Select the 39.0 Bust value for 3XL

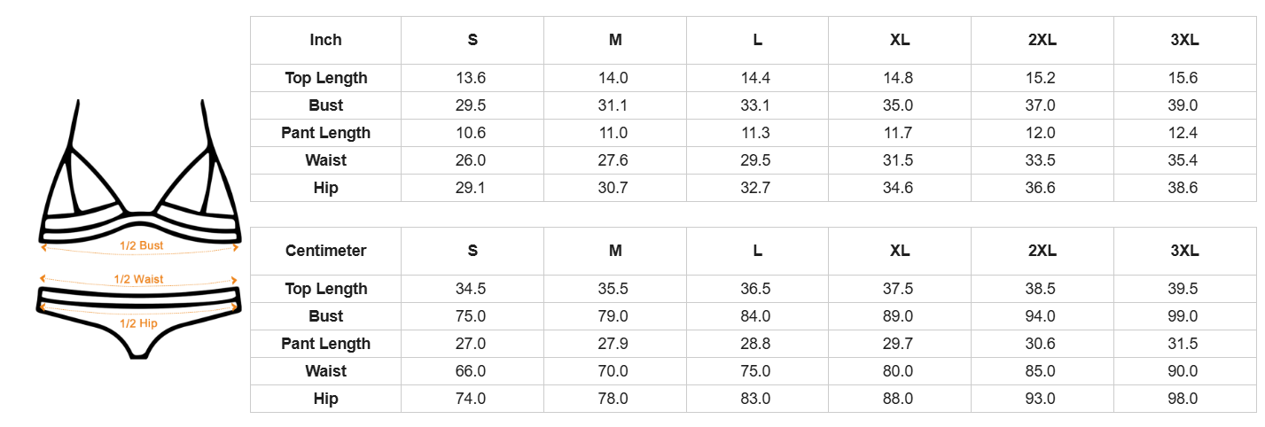tap(1183, 105)
